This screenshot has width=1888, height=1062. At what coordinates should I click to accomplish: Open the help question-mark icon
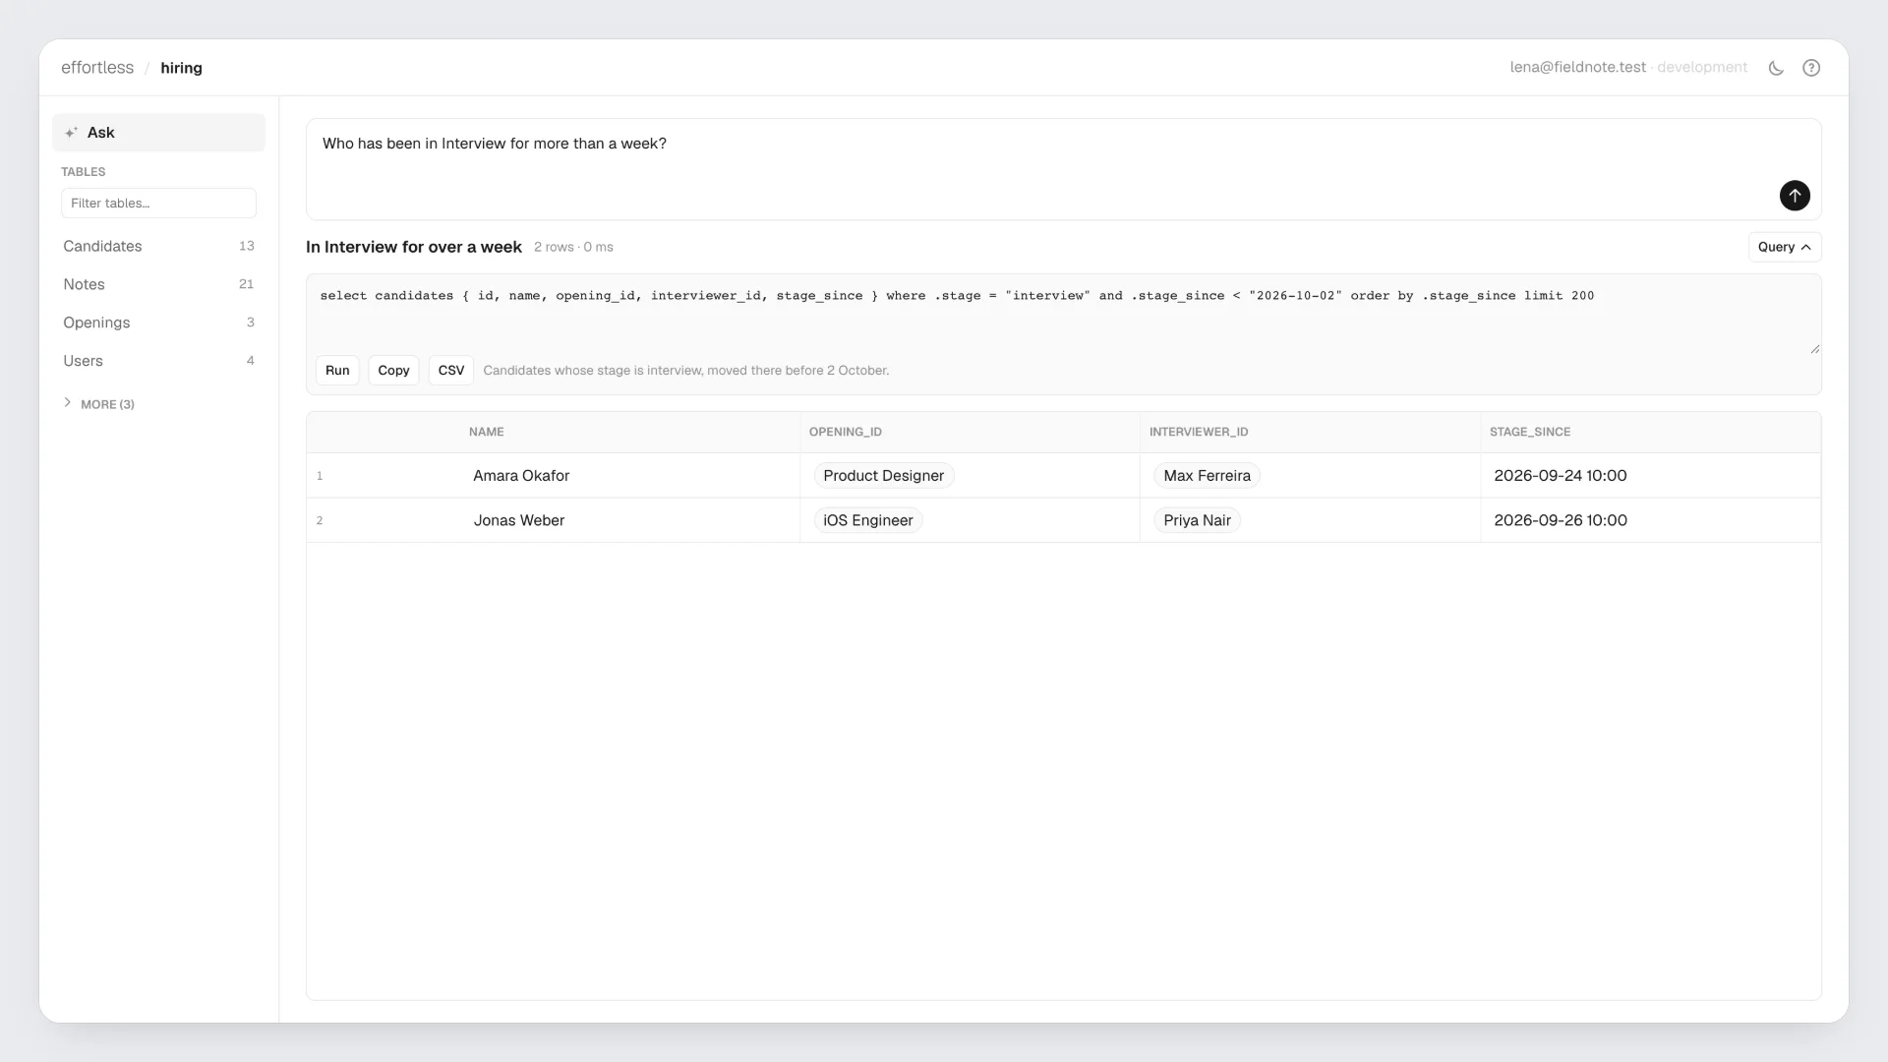coord(1811,68)
